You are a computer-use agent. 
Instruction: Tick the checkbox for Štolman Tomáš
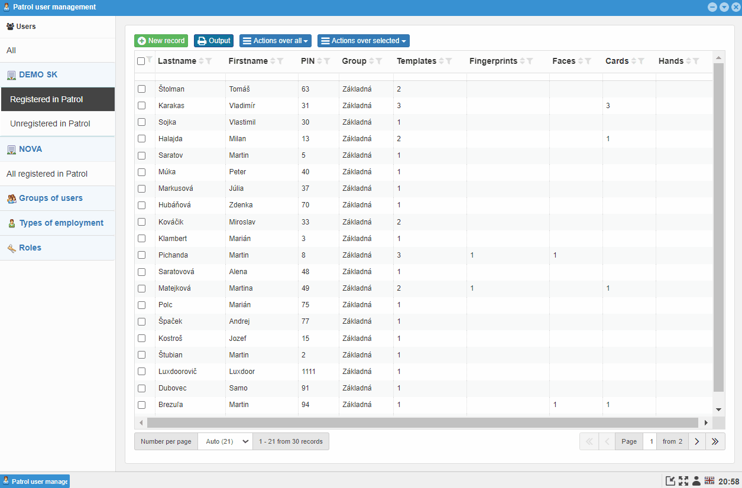(141, 89)
